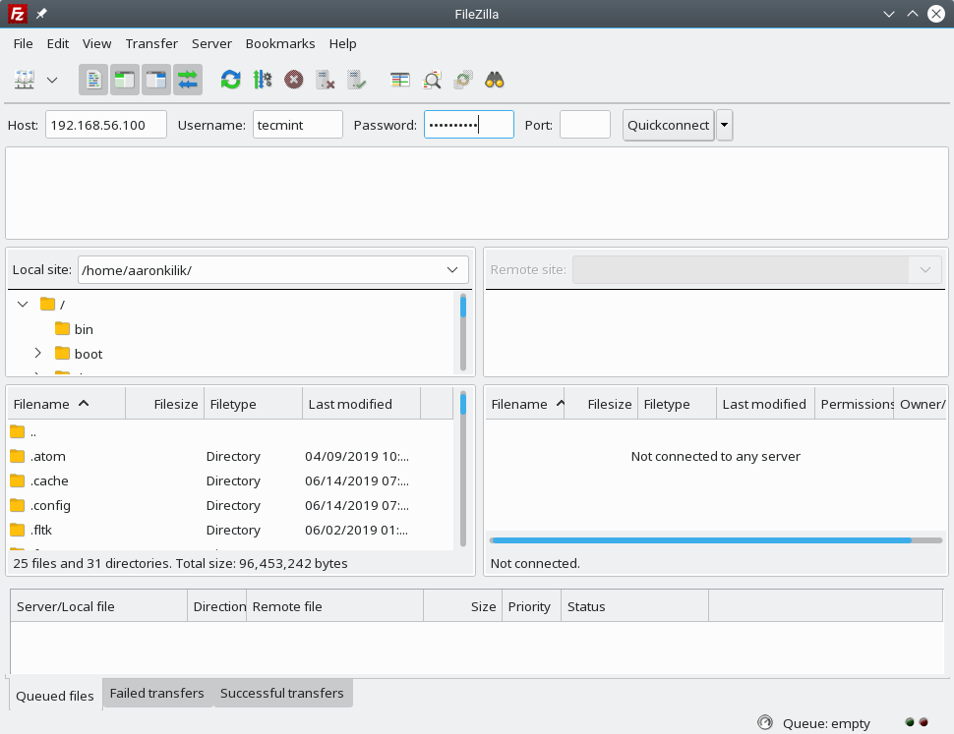The width and height of the screenshot is (954, 734).
Task: Open the Quickconnect history dropdown arrow
Action: (x=725, y=125)
